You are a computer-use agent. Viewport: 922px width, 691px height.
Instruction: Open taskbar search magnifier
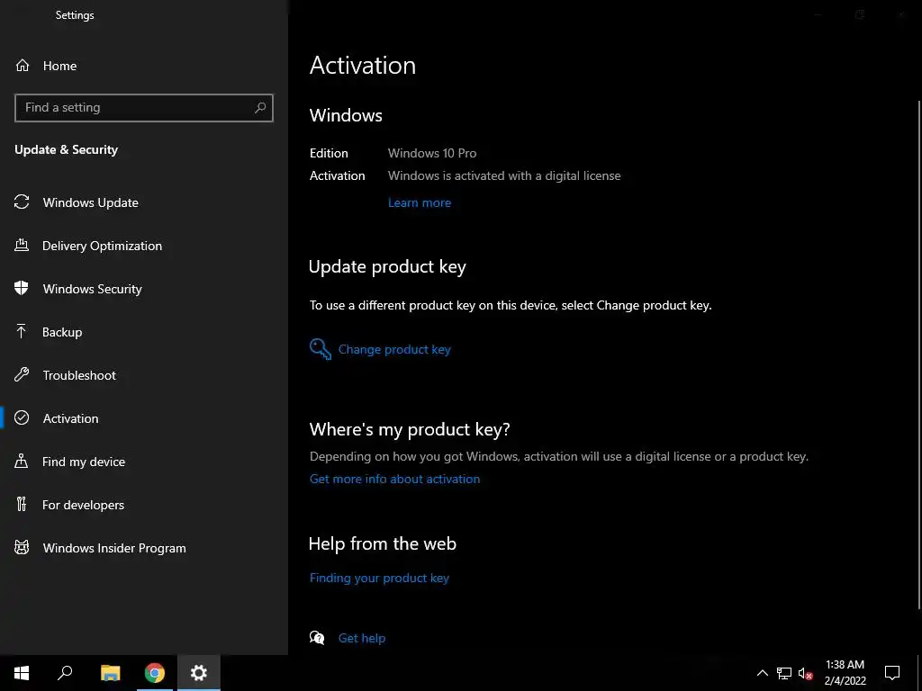pyautogui.click(x=65, y=673)
